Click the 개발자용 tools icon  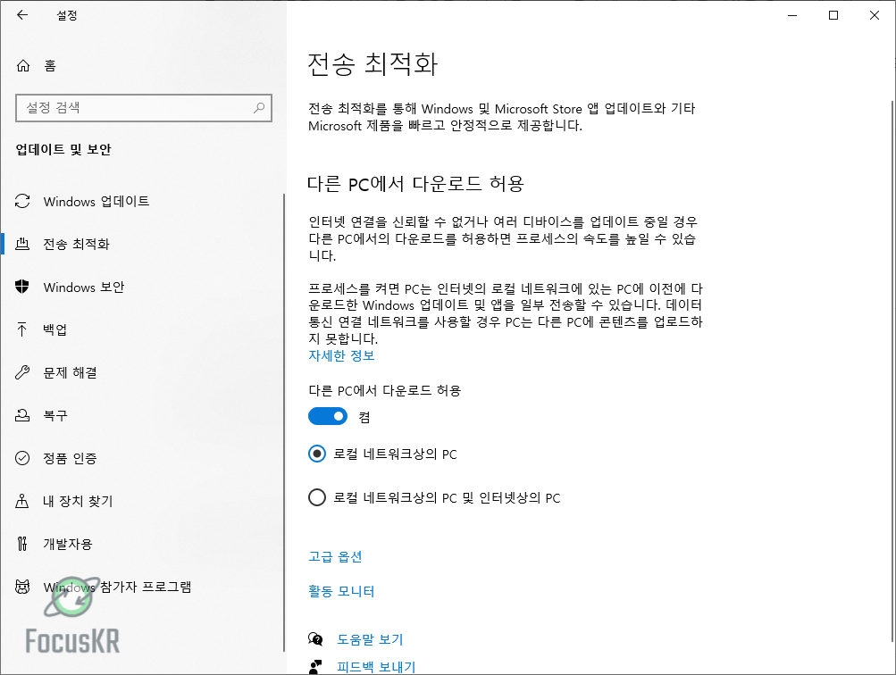(22, 544)
